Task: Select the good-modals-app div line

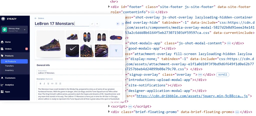Action: tap(150, 48)
